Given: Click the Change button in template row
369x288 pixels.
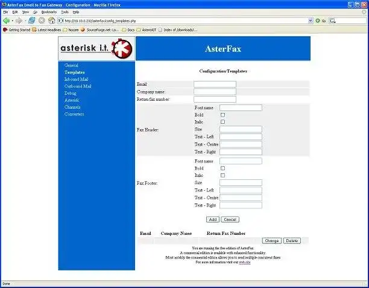Looking at the screenshot, I should 272,241.
